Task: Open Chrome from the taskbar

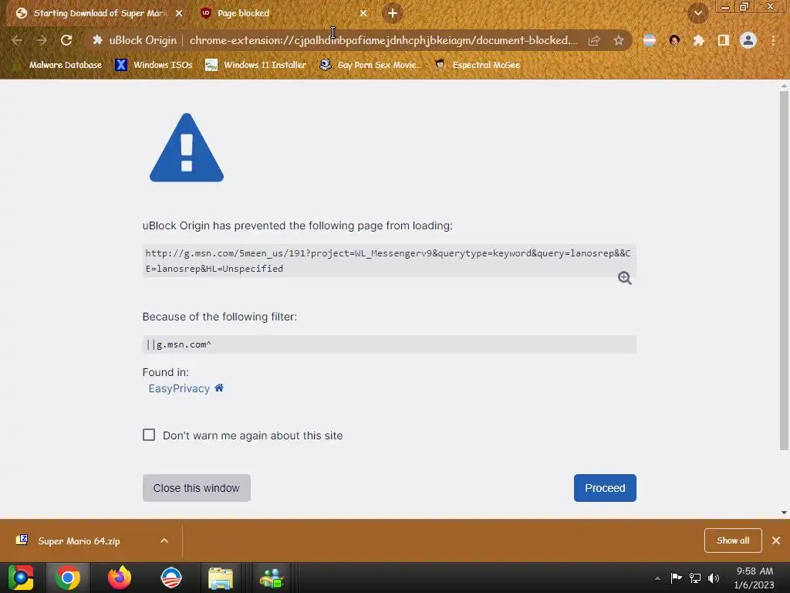Action: (68, 578)
